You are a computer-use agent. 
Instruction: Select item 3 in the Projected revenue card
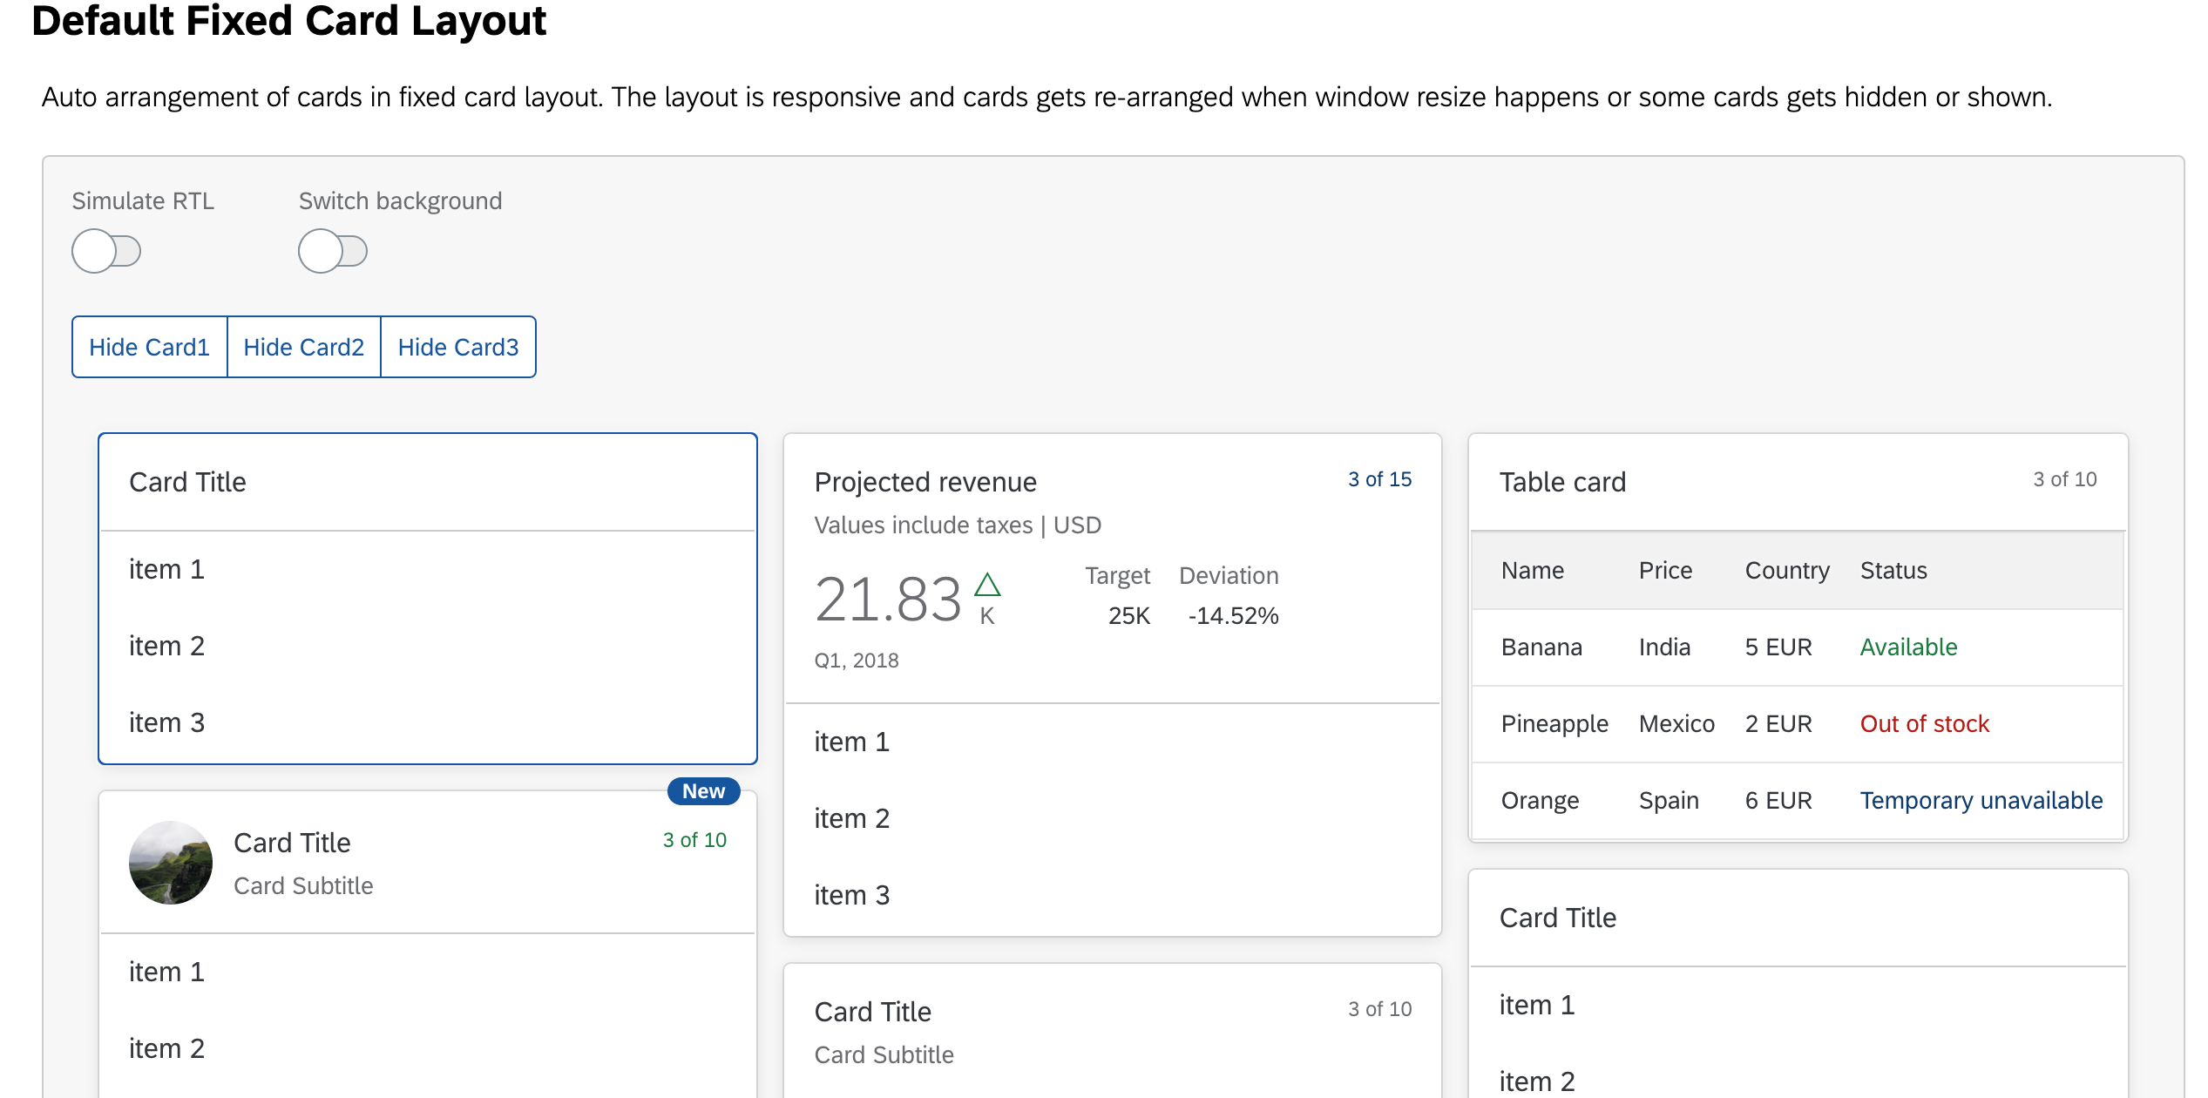pos(852,893)
